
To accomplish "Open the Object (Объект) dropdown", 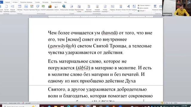I will click(141, 11).
